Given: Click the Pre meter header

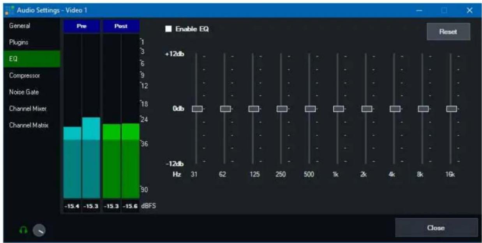Looking at the screenshot, I should pyautogui.click(x=82, y=27).
